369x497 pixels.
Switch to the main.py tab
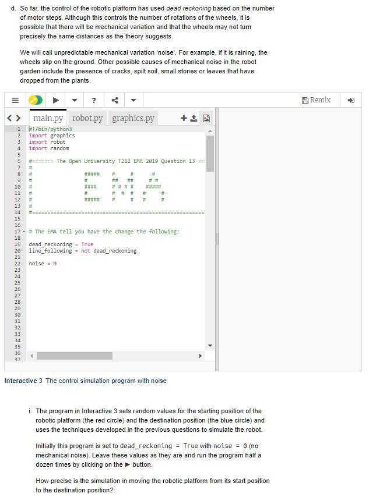point(48,118)
